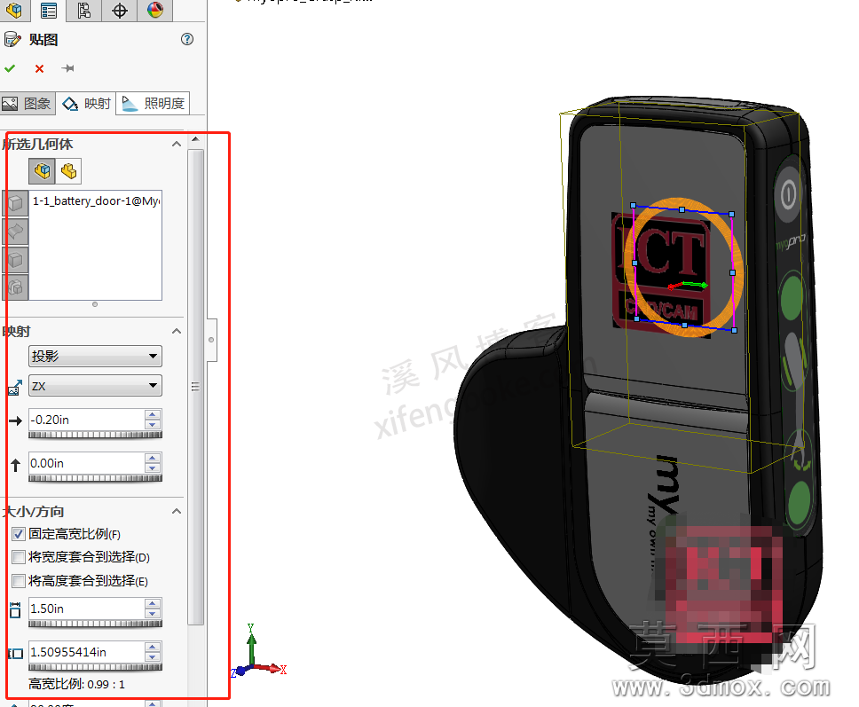This screenshot has height=707, width=859.
Task: Increase the horizontal position -0.20in value
Action: (153, 414)
